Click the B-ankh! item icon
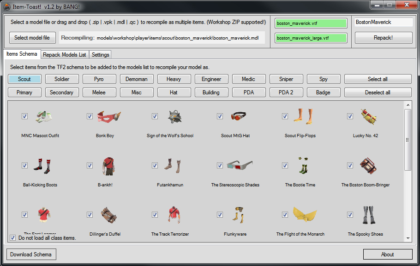The height and width of the screenshot is (266, 420). pos(108,166)
